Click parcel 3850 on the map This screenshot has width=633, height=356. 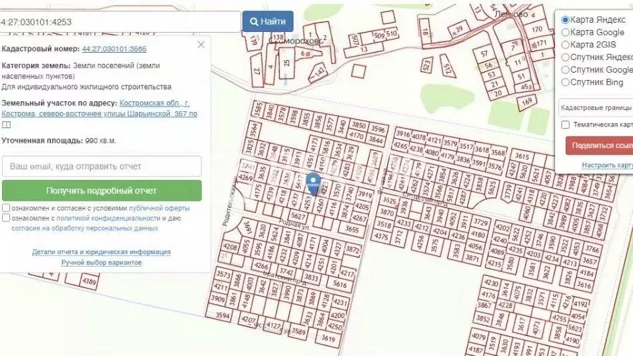click(x=358, y=125)
